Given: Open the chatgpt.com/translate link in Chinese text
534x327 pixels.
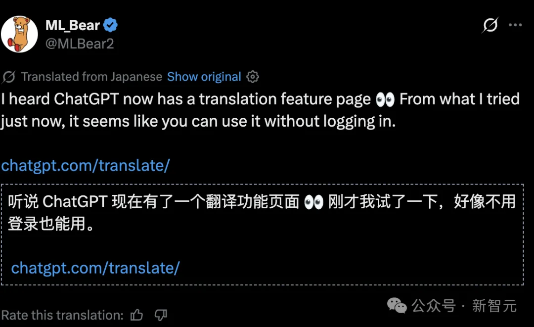Looking at the screenshot, I should point(96,268).
